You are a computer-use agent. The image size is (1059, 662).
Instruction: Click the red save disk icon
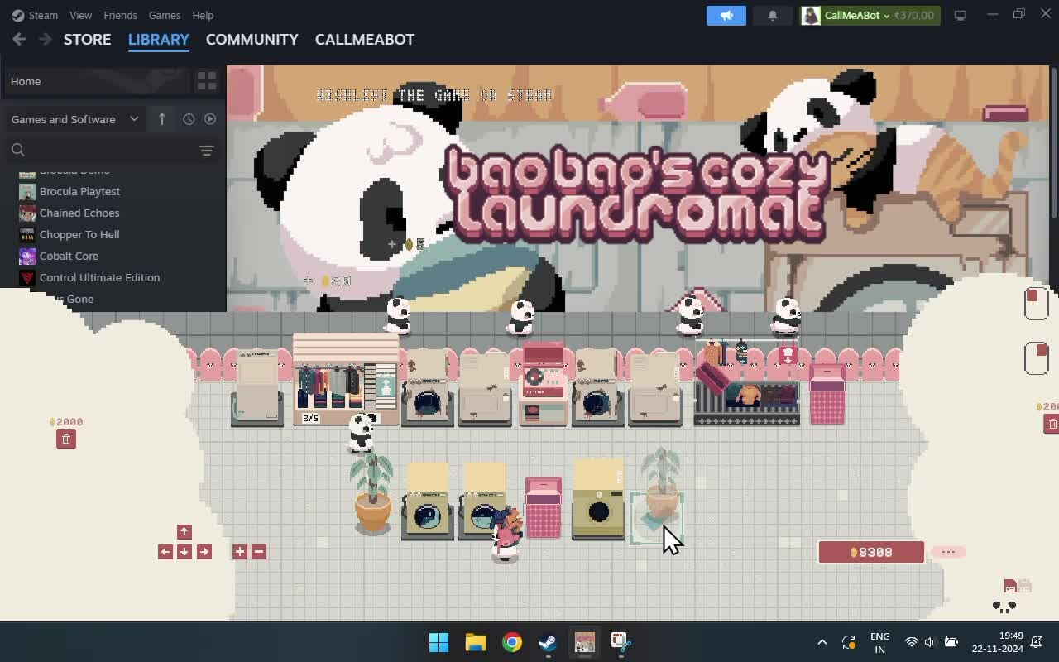click(1010, 587)
